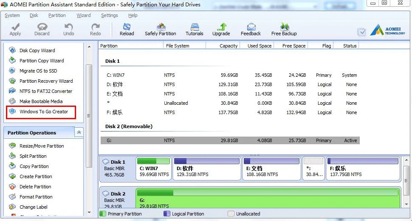
Task: Start the Partition Copy Wizard
Action: pyautogui.click(x=42, y=61)
